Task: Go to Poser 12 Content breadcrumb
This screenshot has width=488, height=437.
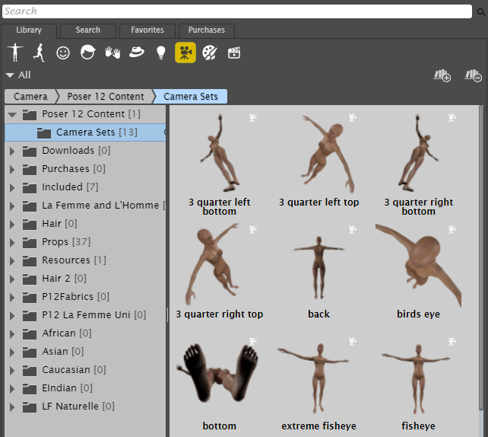Action: 105,97
